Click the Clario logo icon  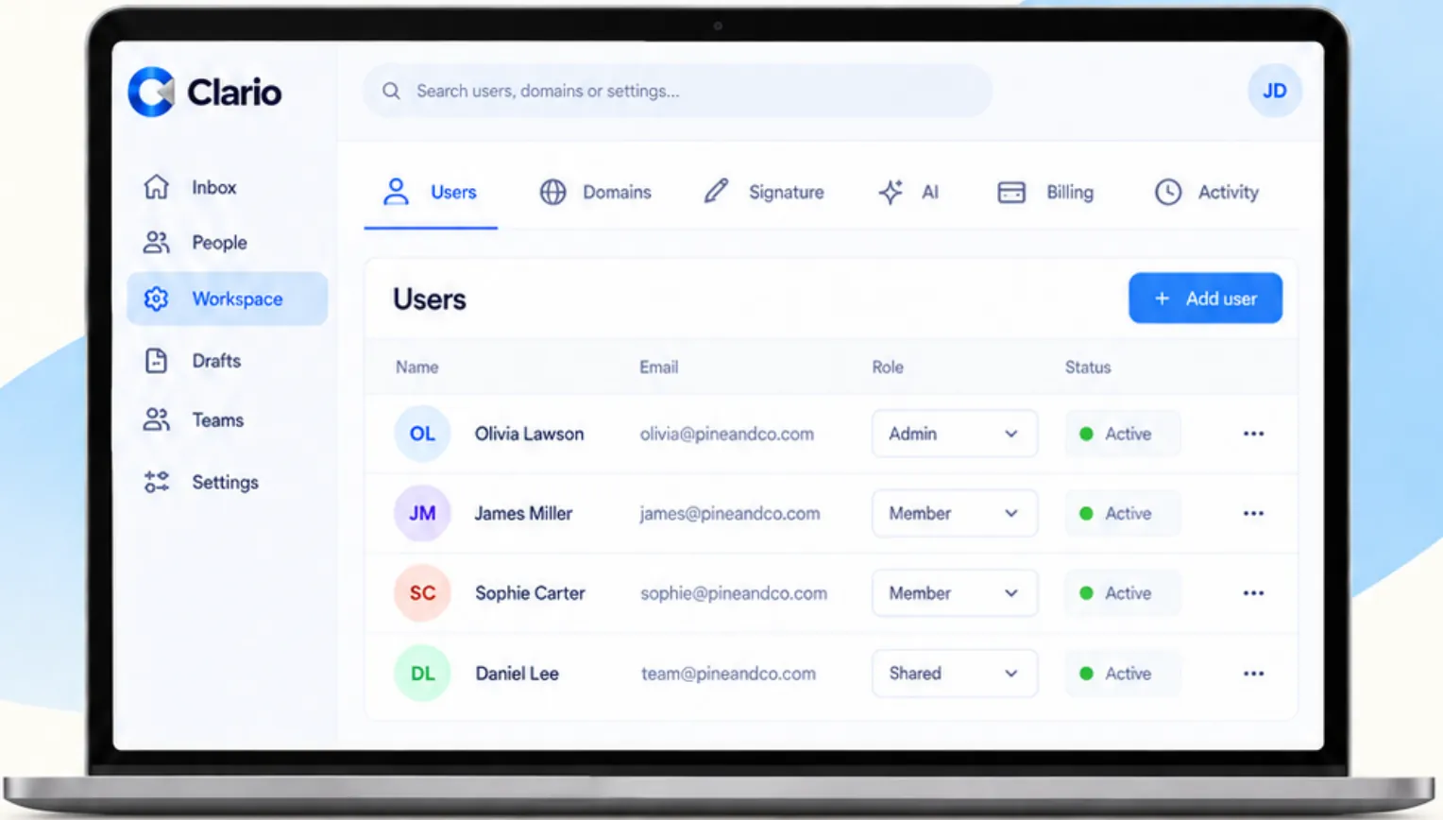152,92
